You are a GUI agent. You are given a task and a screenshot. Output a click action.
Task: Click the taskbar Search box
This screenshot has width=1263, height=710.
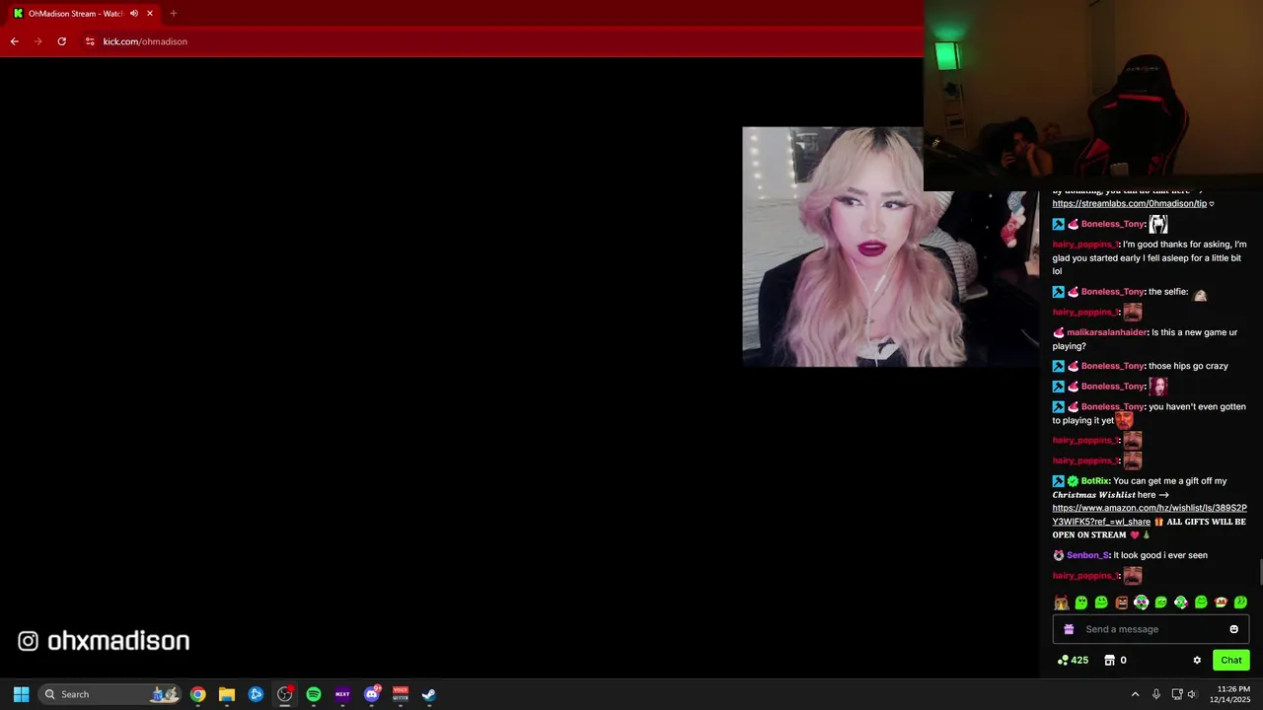coord(111,694)
